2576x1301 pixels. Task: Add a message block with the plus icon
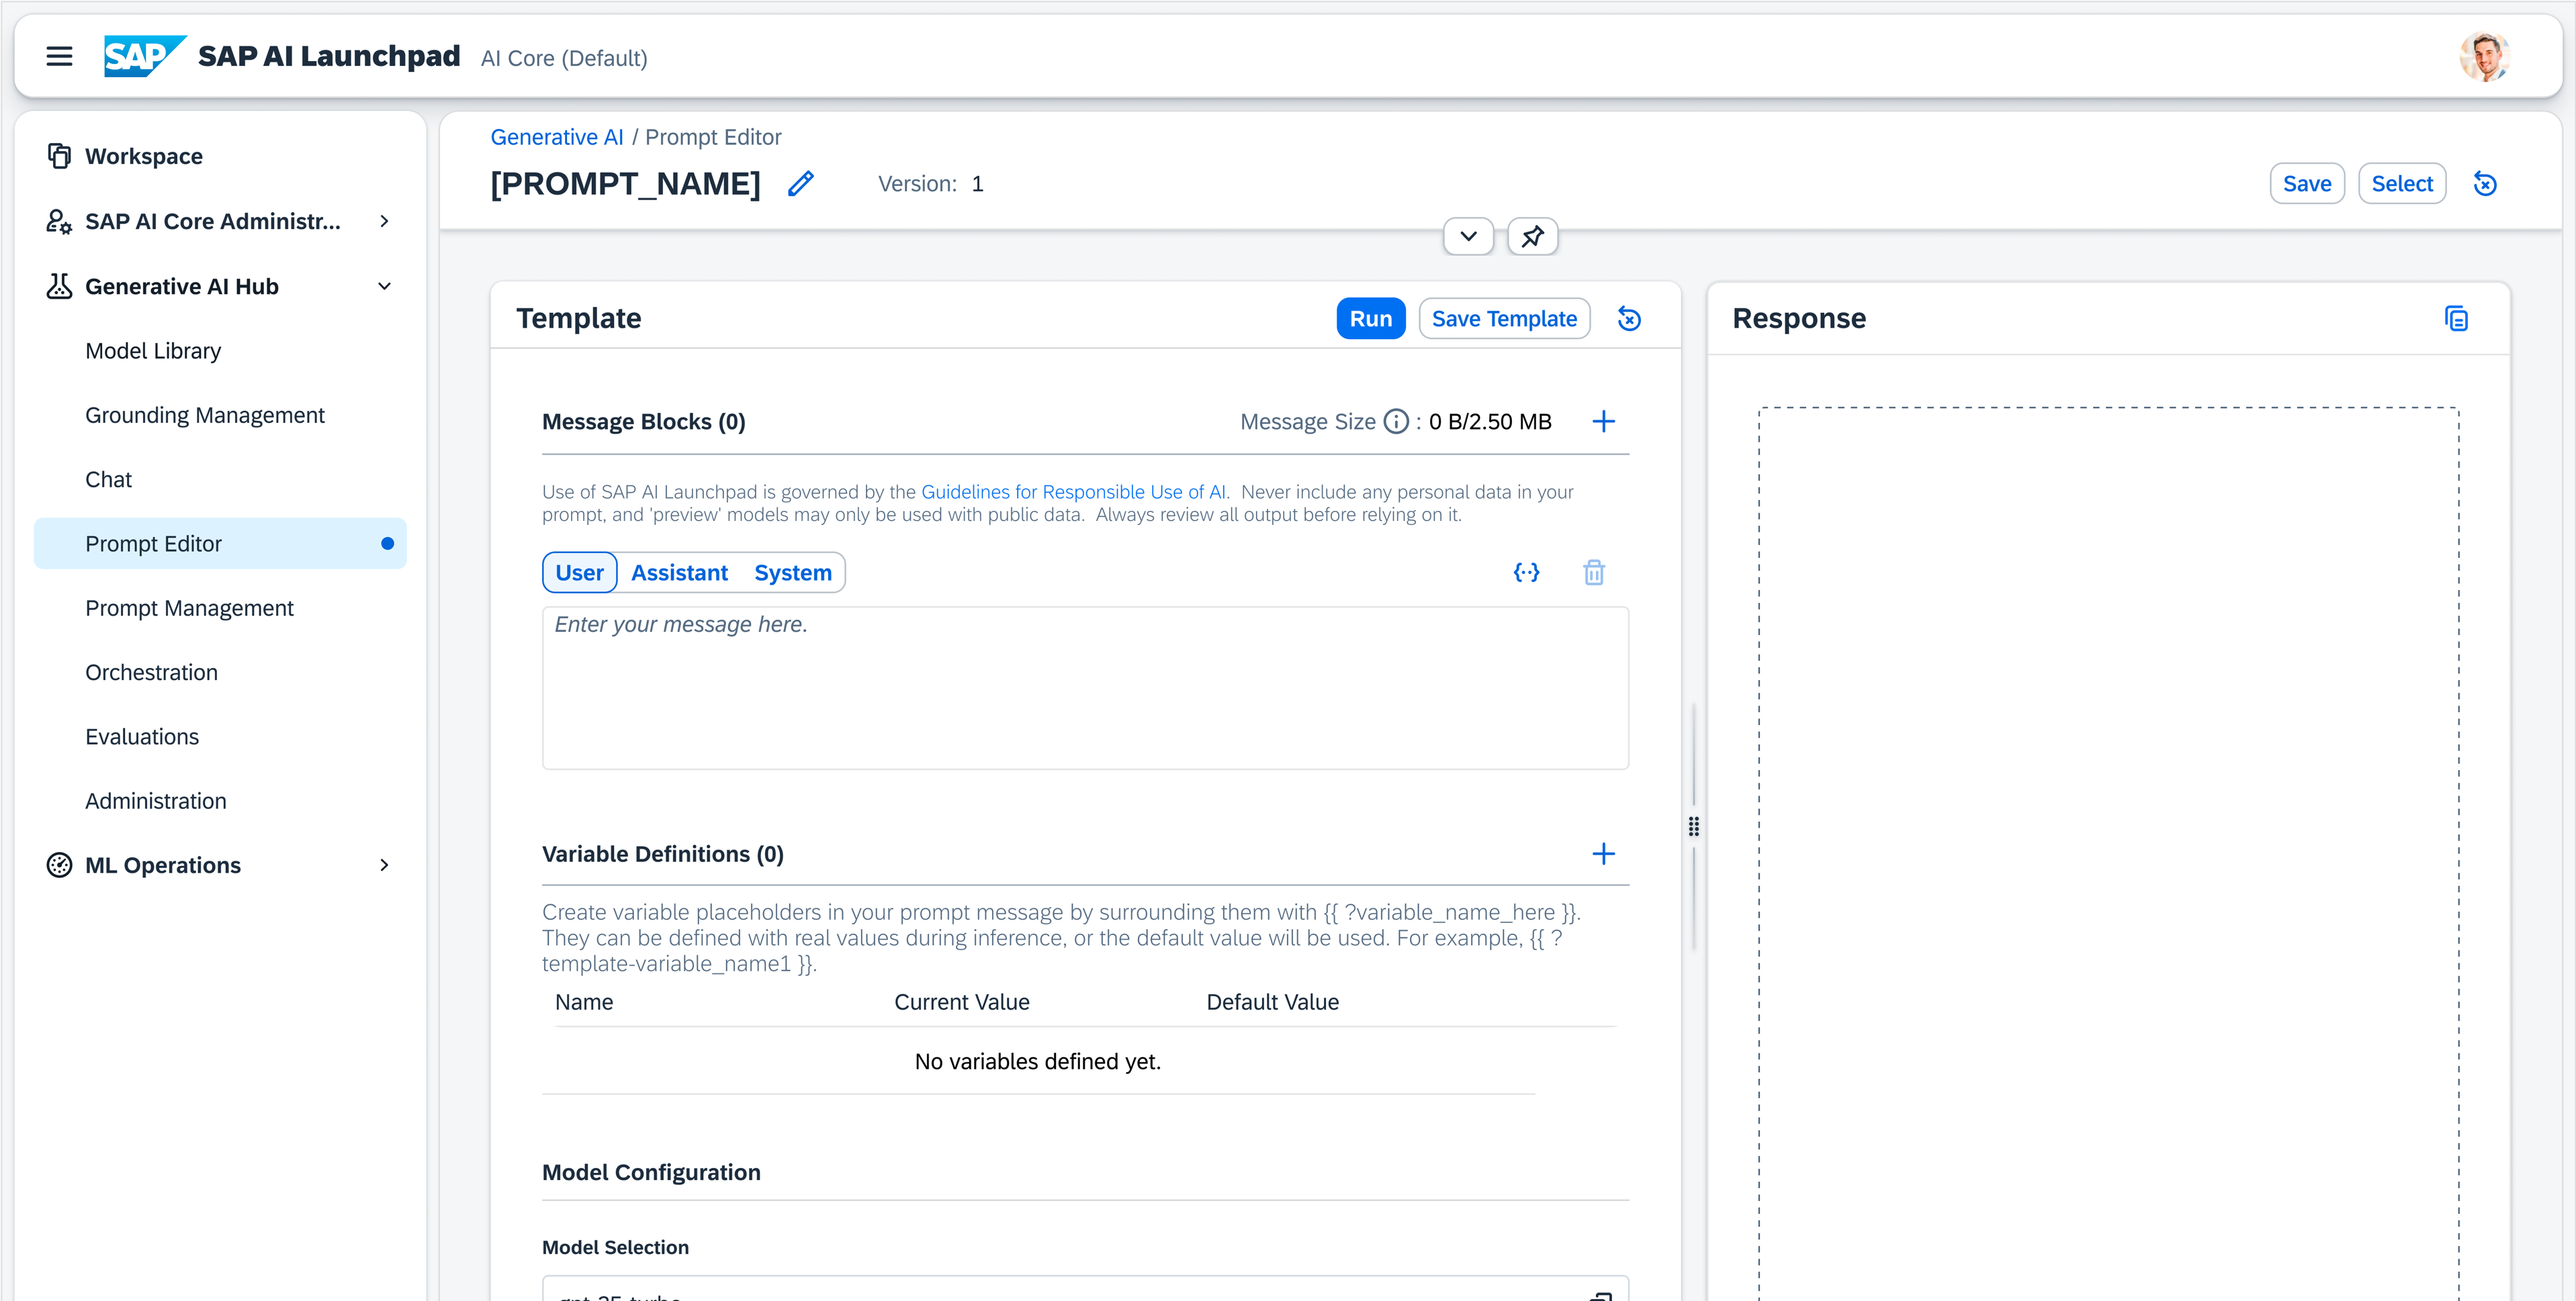[x=1603, y=422]
